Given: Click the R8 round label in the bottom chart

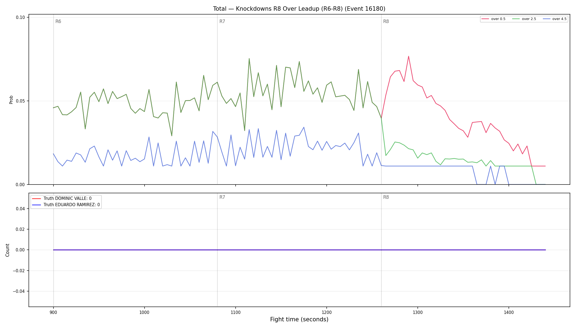Looking at the screenshot, I should click(386, 197).
